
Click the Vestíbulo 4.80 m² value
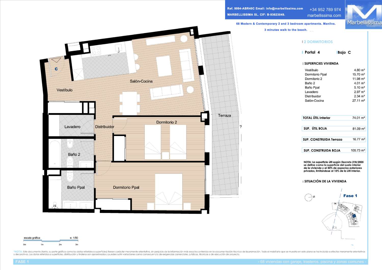(359, 70)
